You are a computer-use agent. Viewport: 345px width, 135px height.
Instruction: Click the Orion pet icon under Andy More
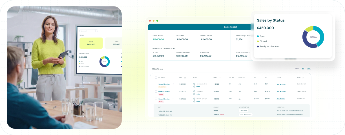[194, 94]
